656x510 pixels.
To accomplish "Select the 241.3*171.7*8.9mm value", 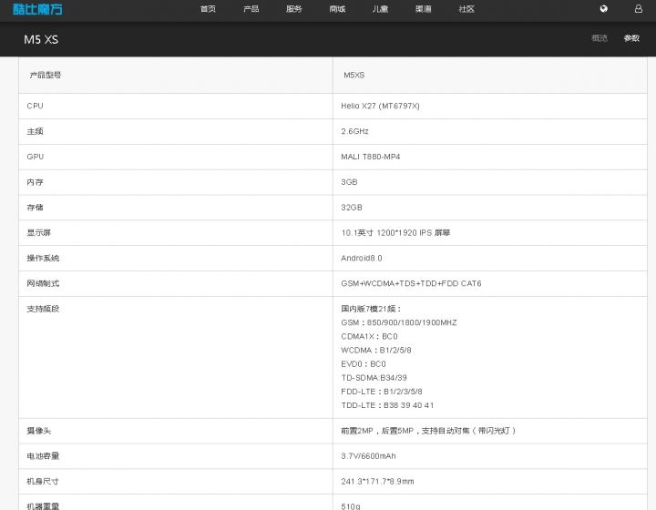I will pyautogui.click(x=377, y=482).
